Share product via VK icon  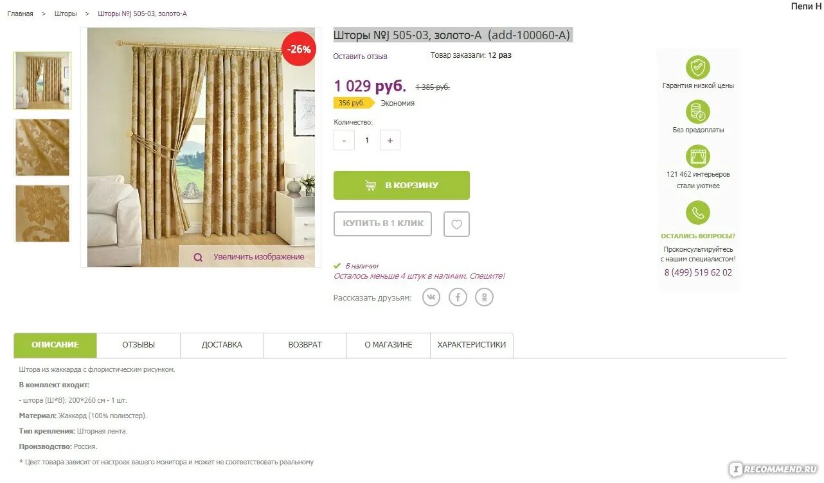pos(431,297)
